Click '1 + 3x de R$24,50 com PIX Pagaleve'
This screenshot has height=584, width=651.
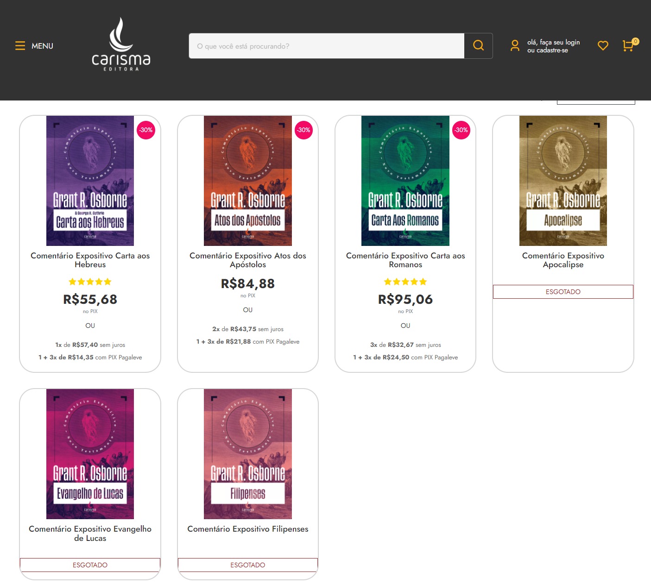point(405,357)
